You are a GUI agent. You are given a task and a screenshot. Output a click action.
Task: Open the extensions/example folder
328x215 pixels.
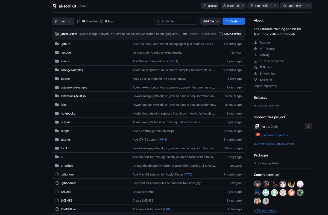(x=74, y=87)
